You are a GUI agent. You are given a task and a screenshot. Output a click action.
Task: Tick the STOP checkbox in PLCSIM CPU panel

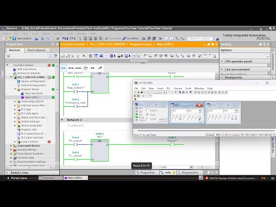[147, 119]
